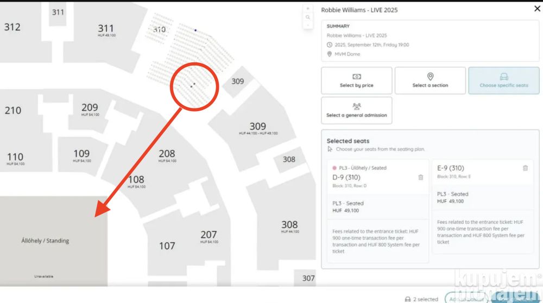543x303 pixels.
Task: Pick section 208 on the seating map
Action: [x=167, y=155]
